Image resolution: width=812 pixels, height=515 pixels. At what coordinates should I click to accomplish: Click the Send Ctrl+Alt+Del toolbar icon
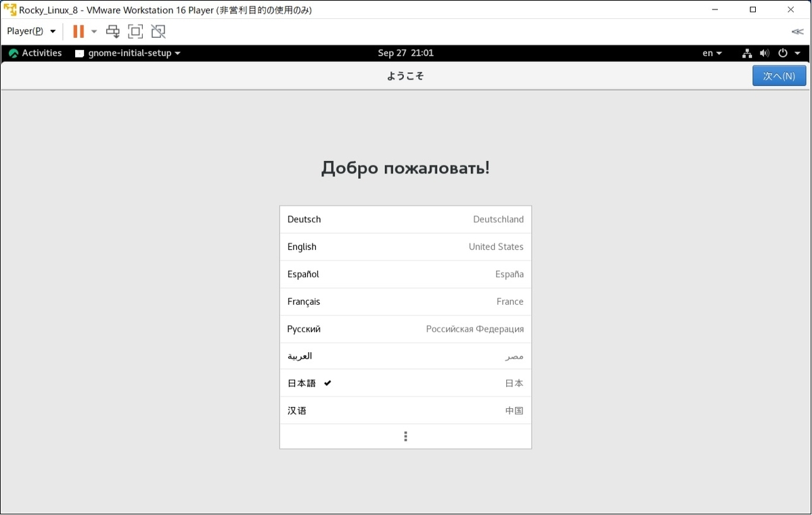[112, 31]
